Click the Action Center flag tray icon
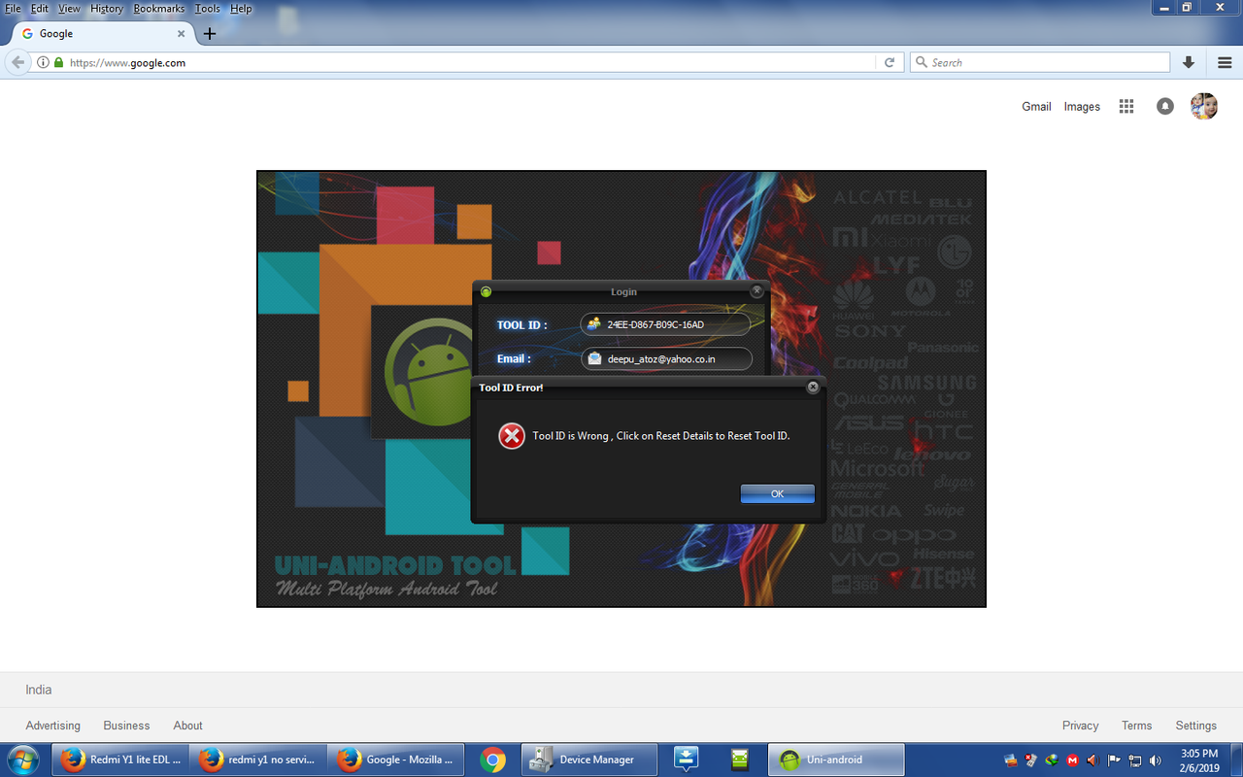 click(1114, 760)
